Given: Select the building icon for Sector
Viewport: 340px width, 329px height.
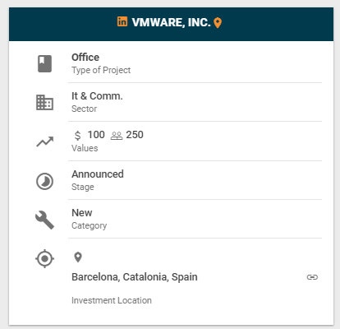Looking at the screenshot, I should (44, 102).
